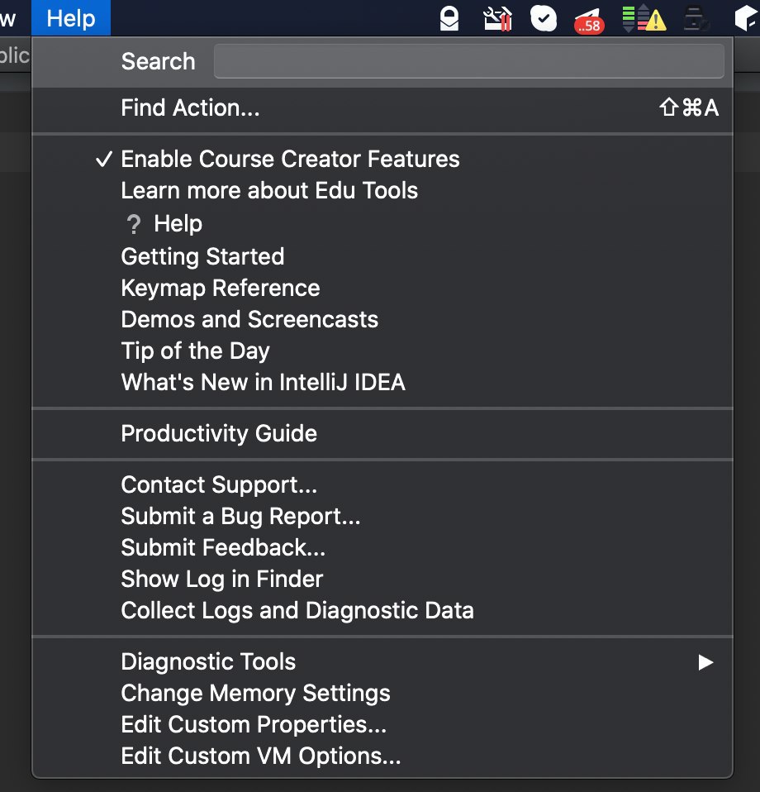Screen dimensions: 760x792
Task: Click the dimmed server status icon
Action: tap(696, 19)
